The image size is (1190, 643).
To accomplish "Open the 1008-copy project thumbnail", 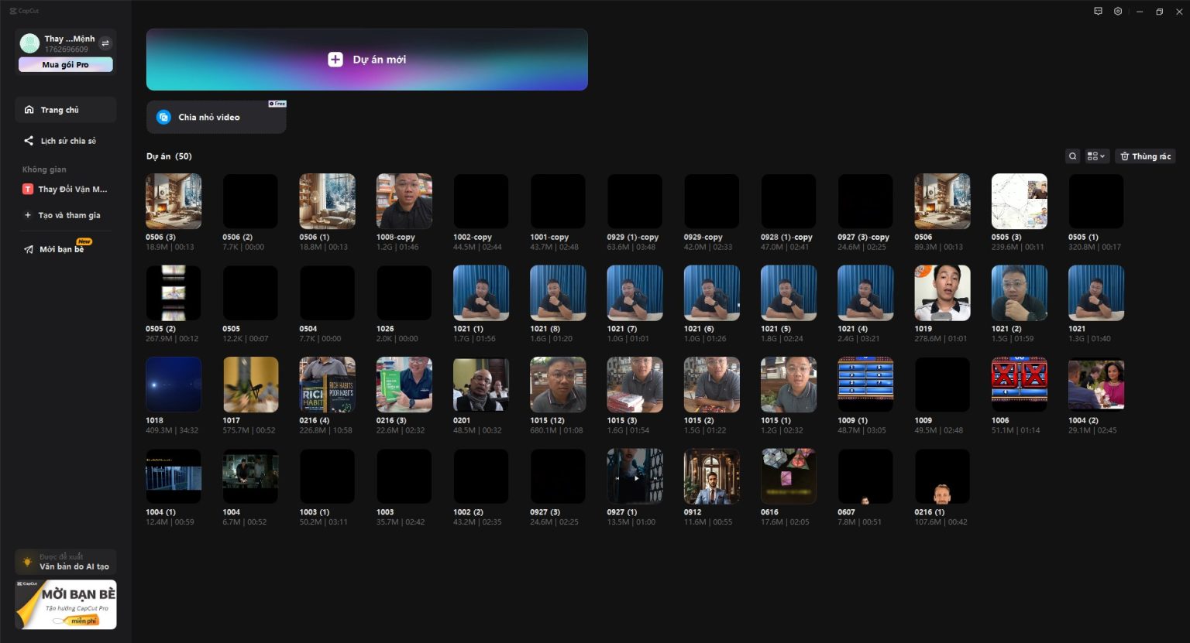I will 404,201.
